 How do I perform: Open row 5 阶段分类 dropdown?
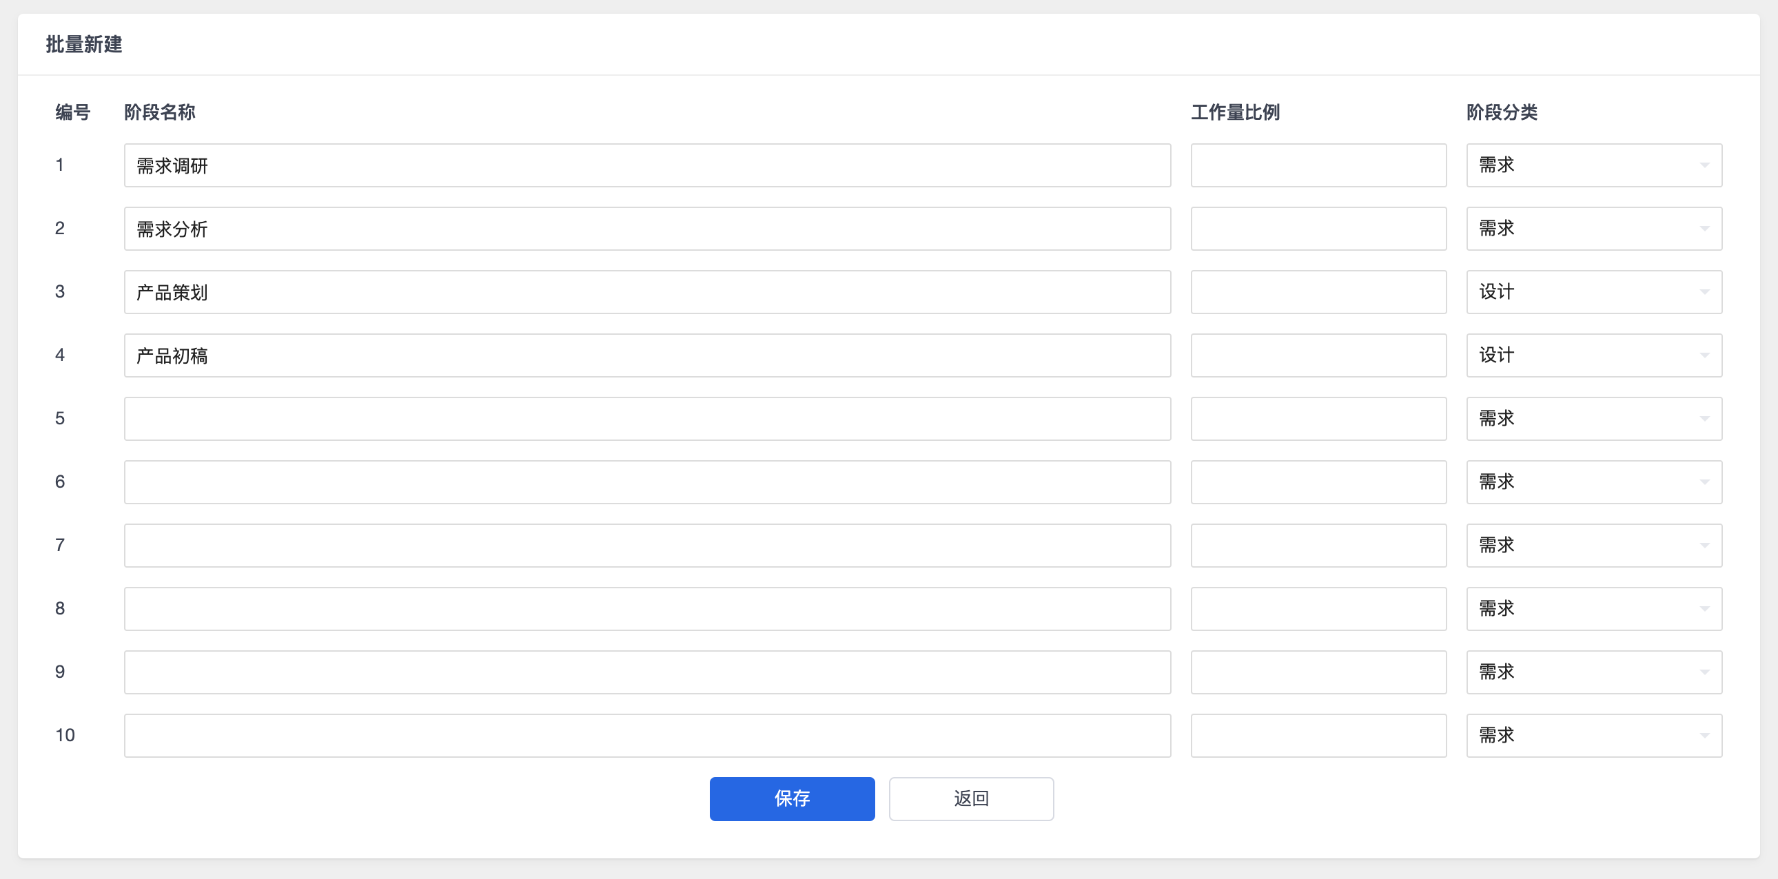click(x=1593, y=419)
